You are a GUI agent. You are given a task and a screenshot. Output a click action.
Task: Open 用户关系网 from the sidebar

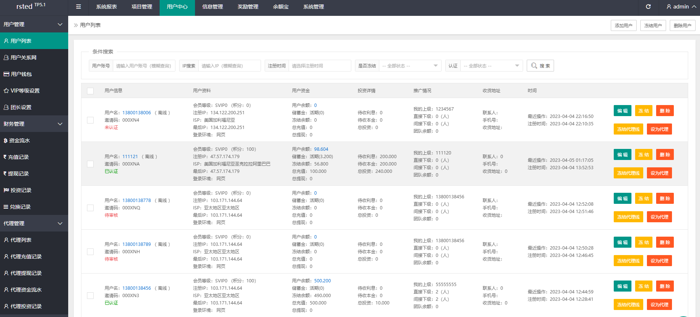click(x=23, y=58)
